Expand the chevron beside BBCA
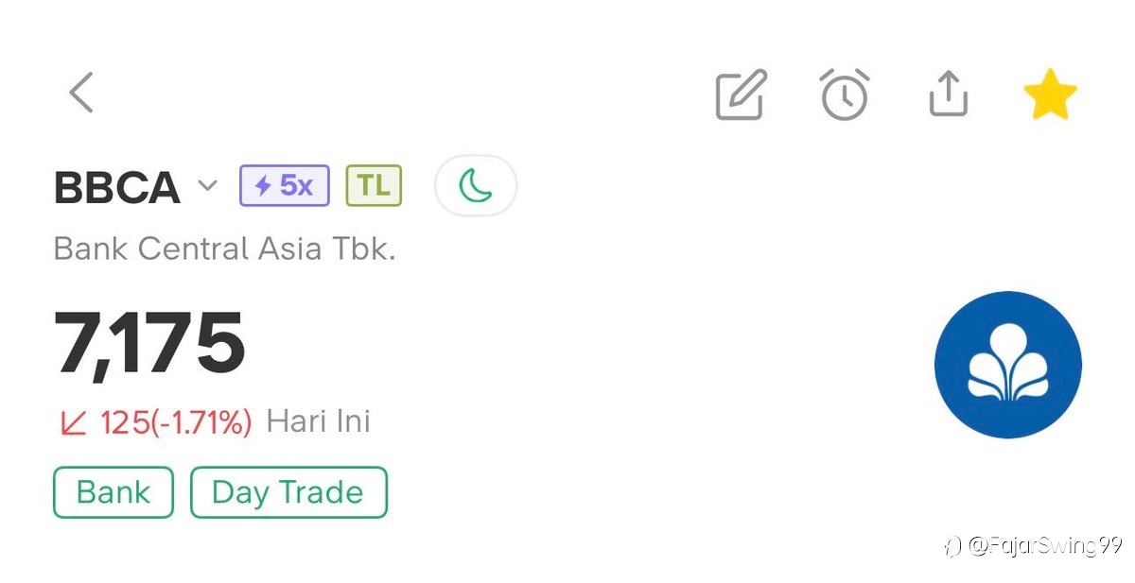Viewport: 1135px width, 583px height. coord(207,186)
